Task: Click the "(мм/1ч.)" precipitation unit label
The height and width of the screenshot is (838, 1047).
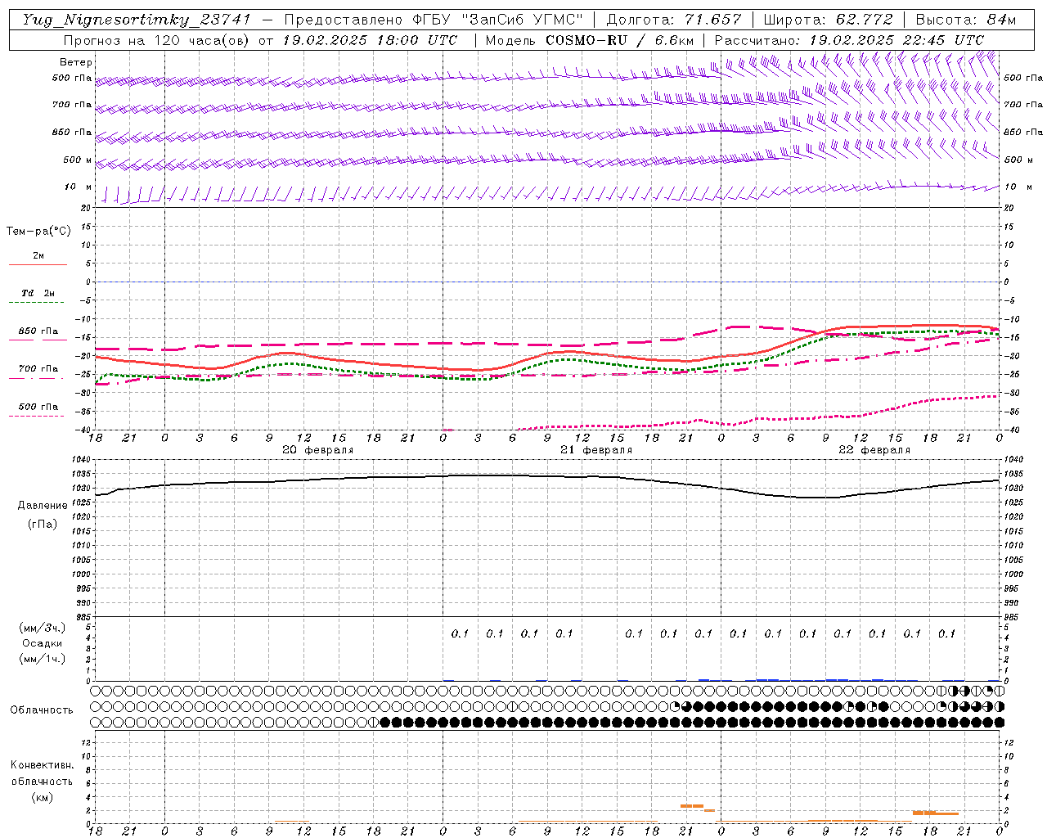Action: [43, 659]
